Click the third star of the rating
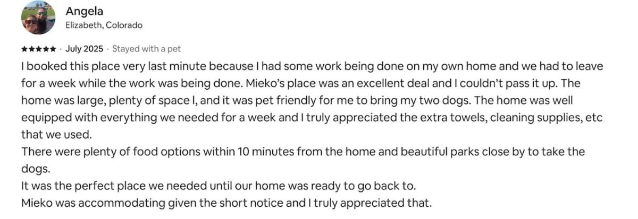 [x=38, y=49]
